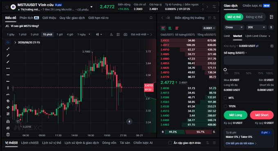Tick the Ẩn cặp giao dịch khác checkbox

(170, 143)
